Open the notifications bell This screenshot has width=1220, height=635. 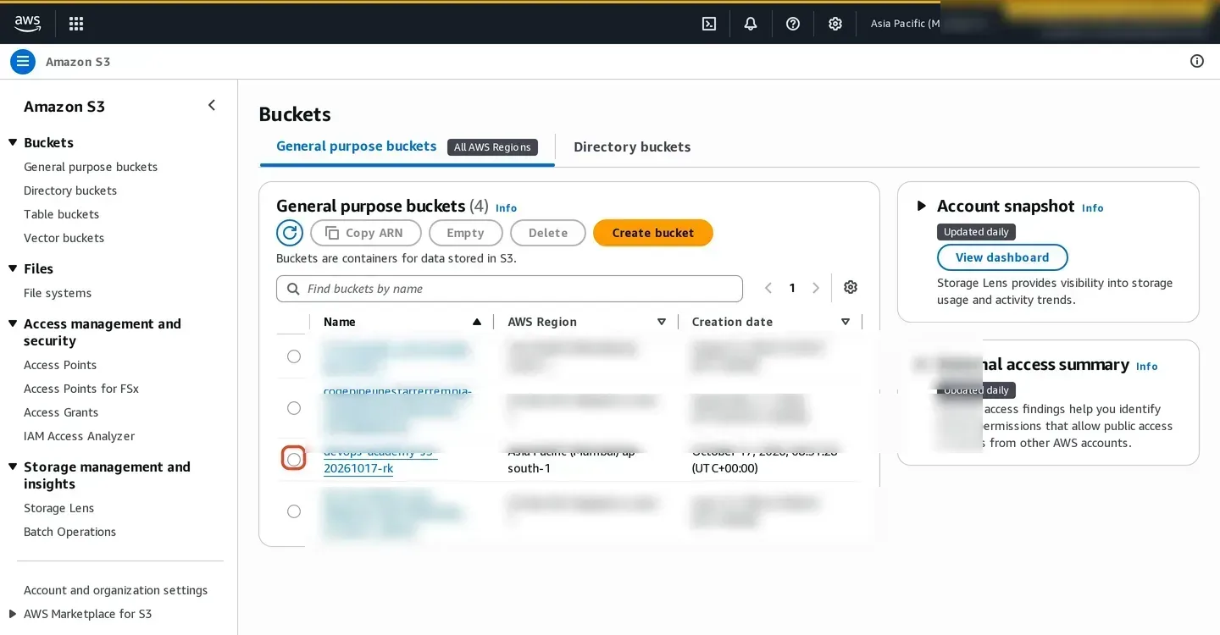point(751,24)
